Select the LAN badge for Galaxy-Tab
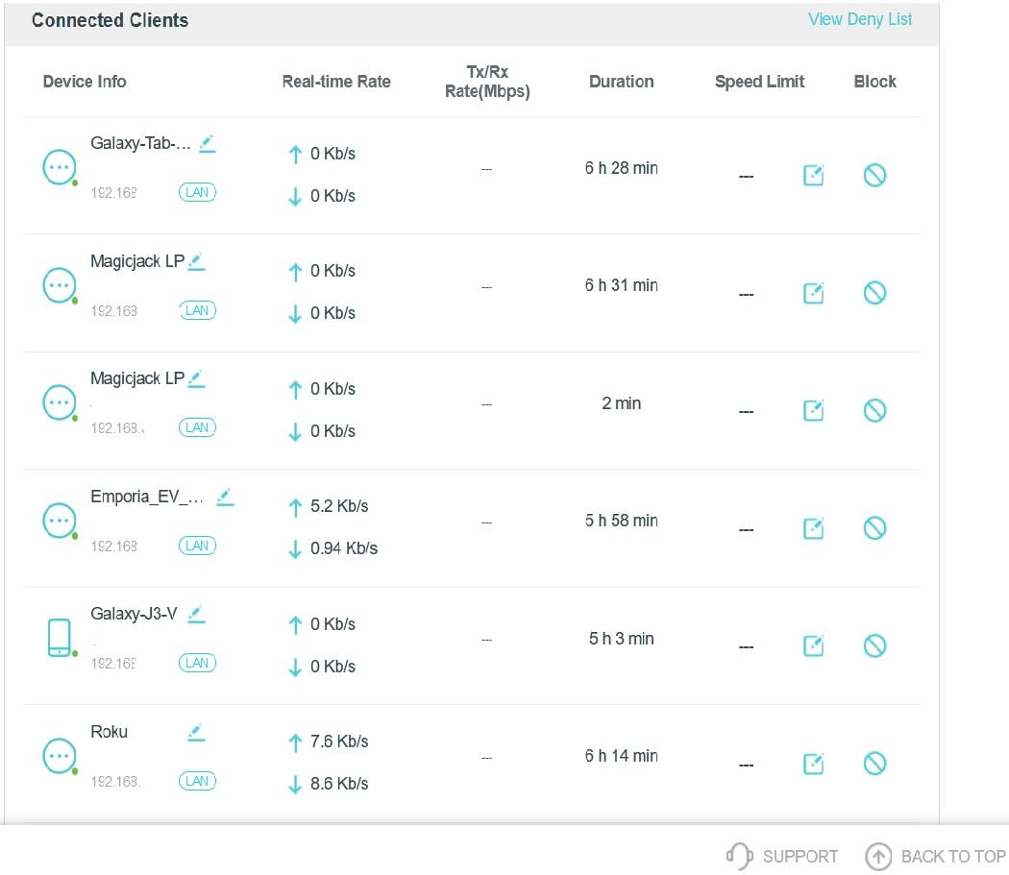 [197, 192]
